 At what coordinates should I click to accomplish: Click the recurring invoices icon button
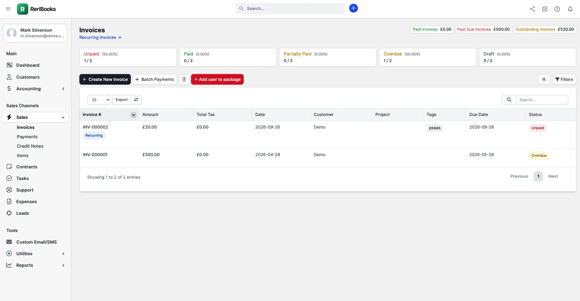pyautogui.click(x=184, y=79)
